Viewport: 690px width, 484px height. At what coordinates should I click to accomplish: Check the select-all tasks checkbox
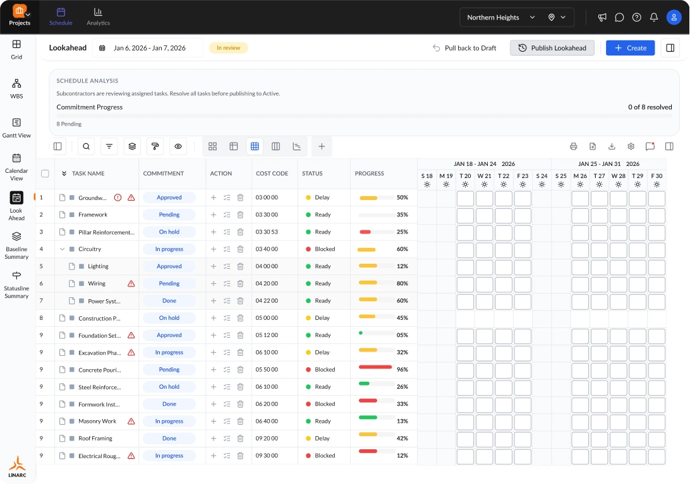(x=45, y=174)
